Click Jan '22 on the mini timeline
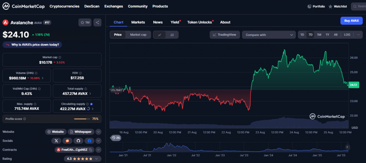This screenshot has height=163, width=366. [172, 155]
